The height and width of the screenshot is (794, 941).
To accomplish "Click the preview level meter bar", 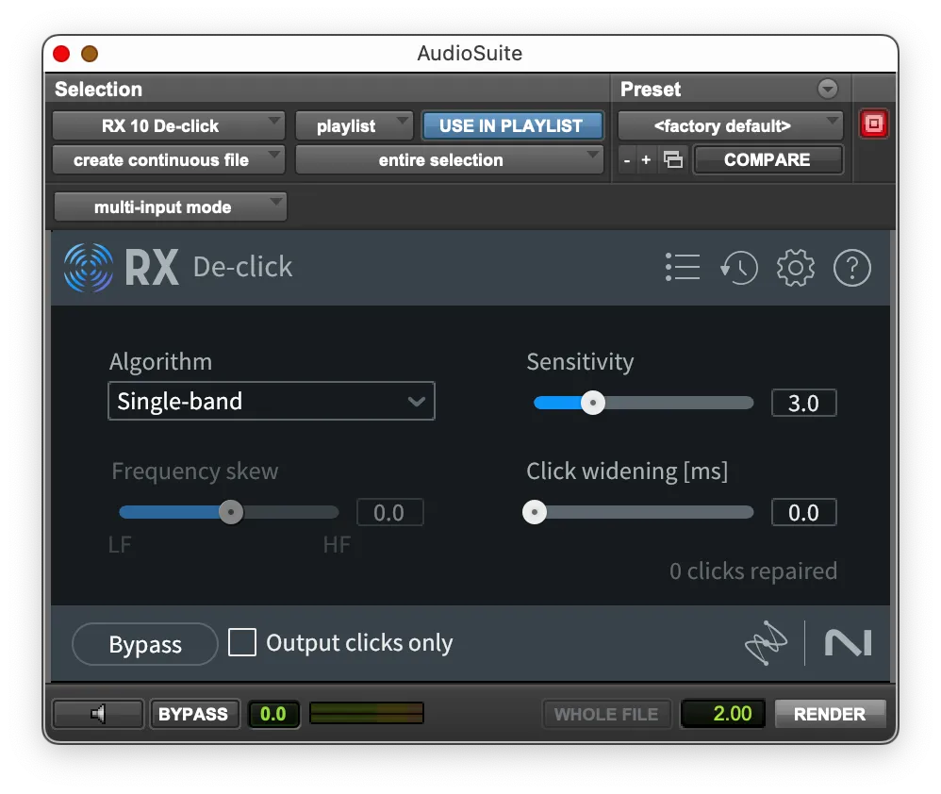I will [x=367, y=714].
